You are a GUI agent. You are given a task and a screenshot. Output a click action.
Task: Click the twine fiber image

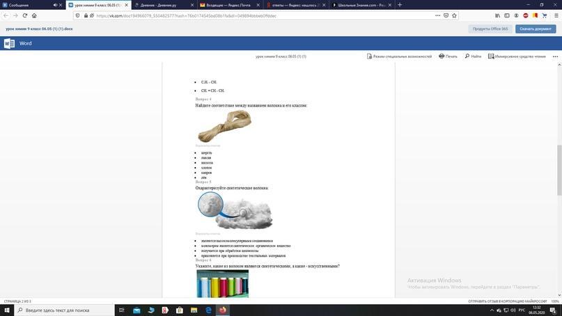click(x=225, y=126)
